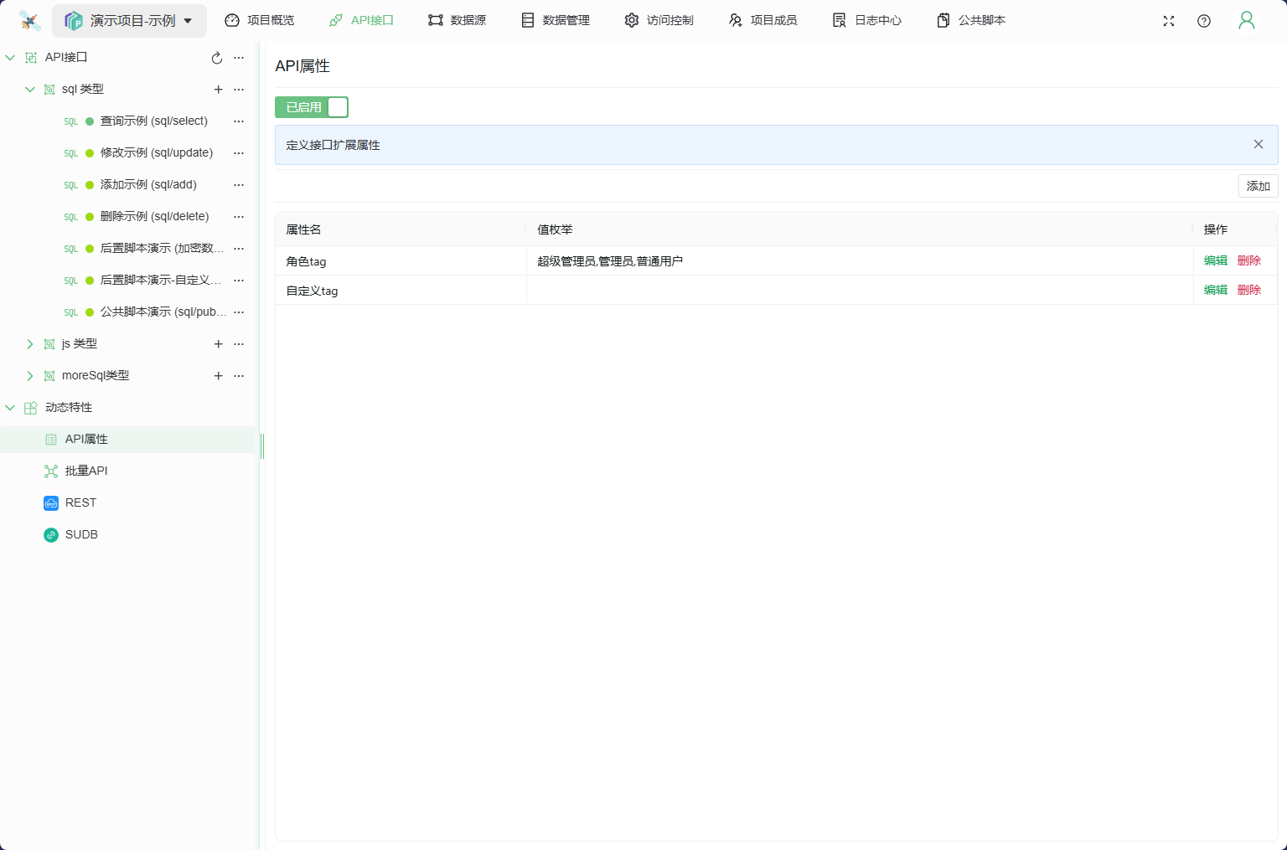Screen dimensions: 1287x850
Task: Click 编辑 for the 角色tag row
Action: tap(1215, 260)
